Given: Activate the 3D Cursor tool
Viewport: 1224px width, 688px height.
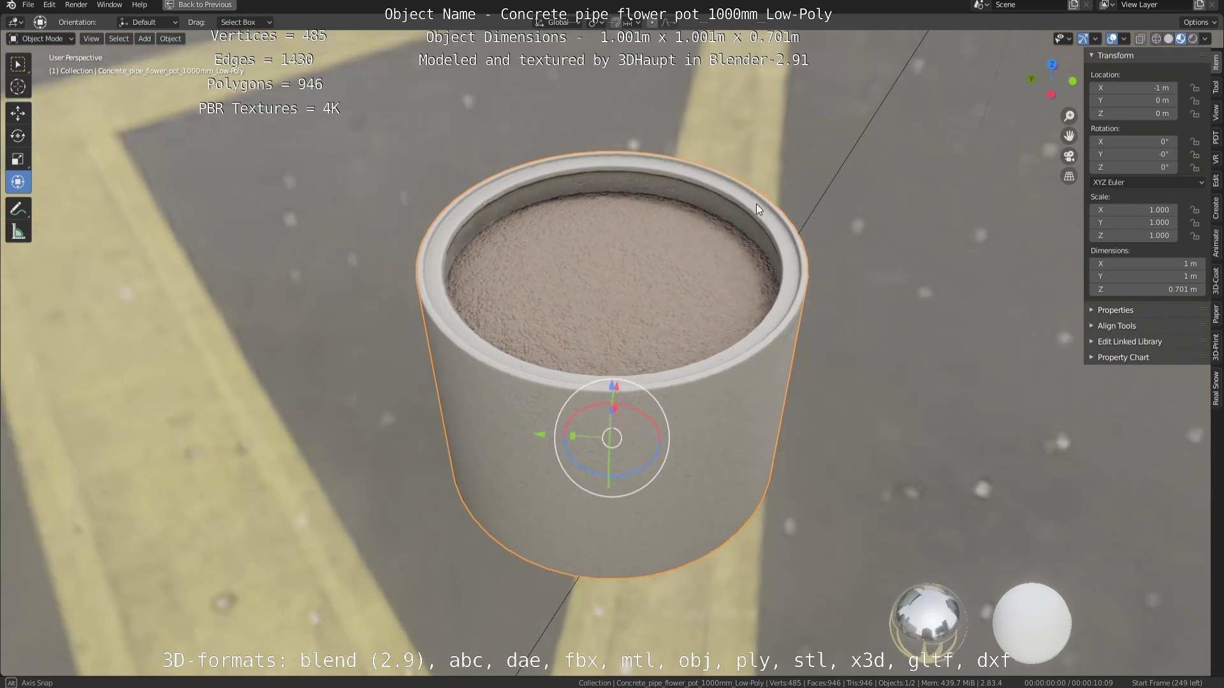Looking at the screenshot, I should [18, 87].
